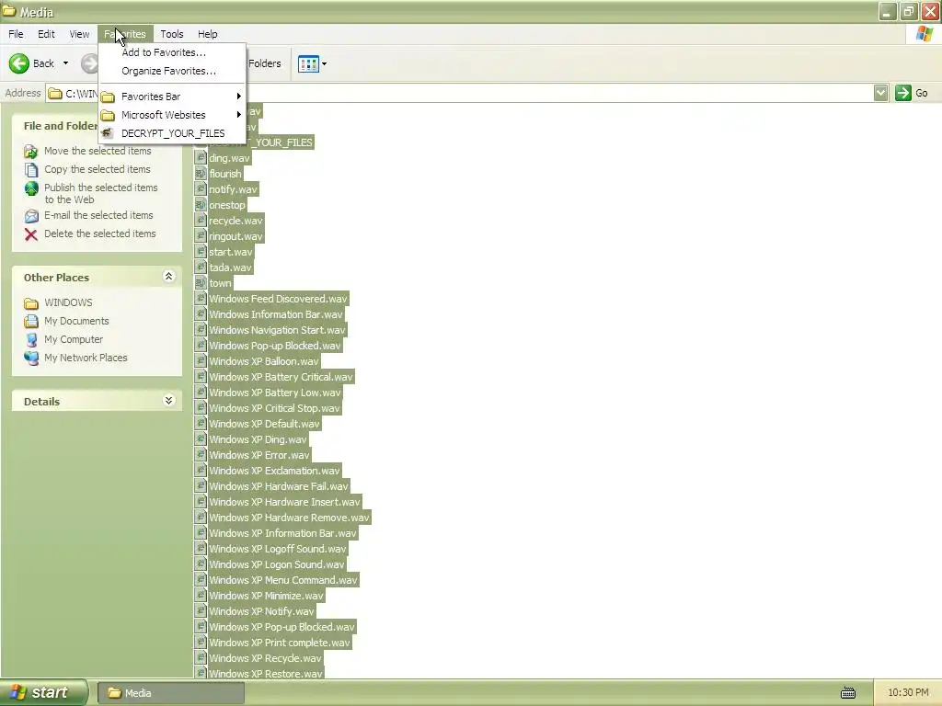Click the Go button arrow
The height and width of the screenshot is (706, 942).
coord(903,93)
